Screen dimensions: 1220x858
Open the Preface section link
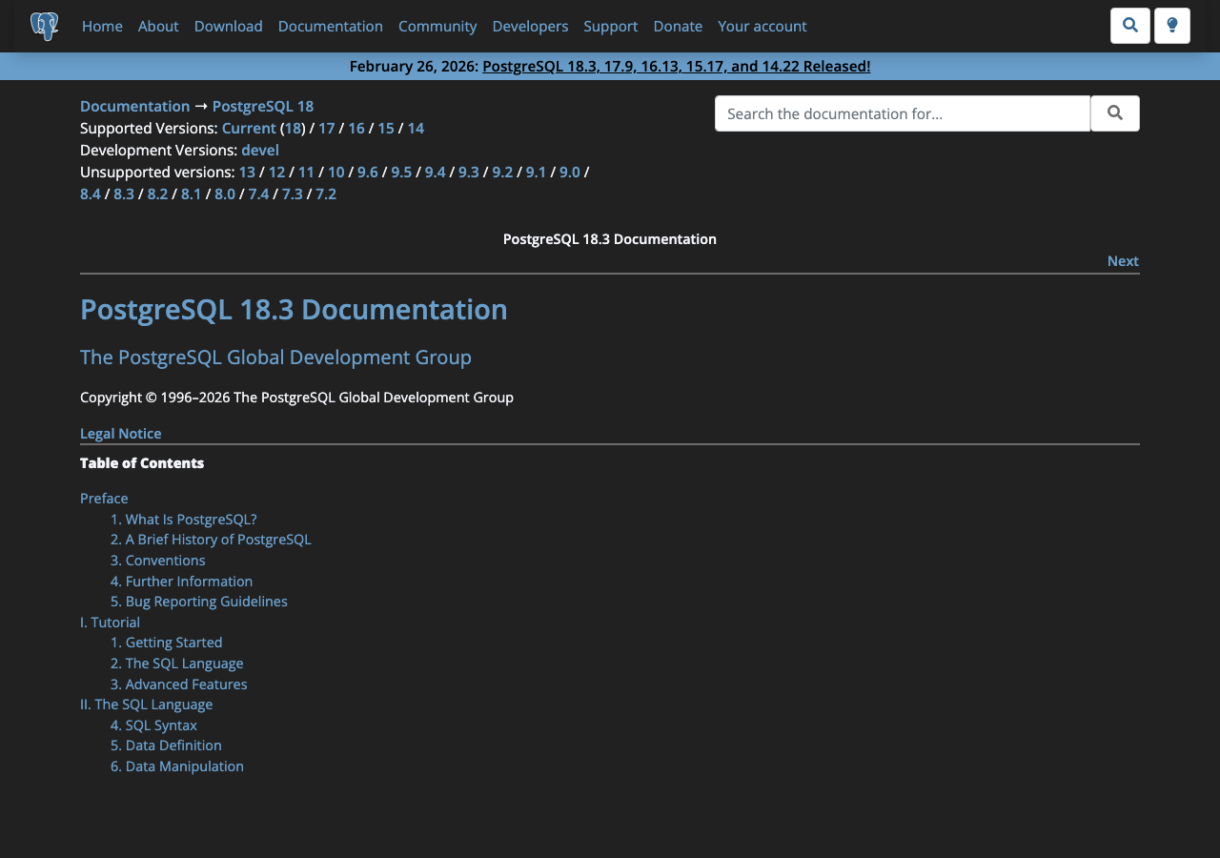pyautogui.click(x=103, y=498)
